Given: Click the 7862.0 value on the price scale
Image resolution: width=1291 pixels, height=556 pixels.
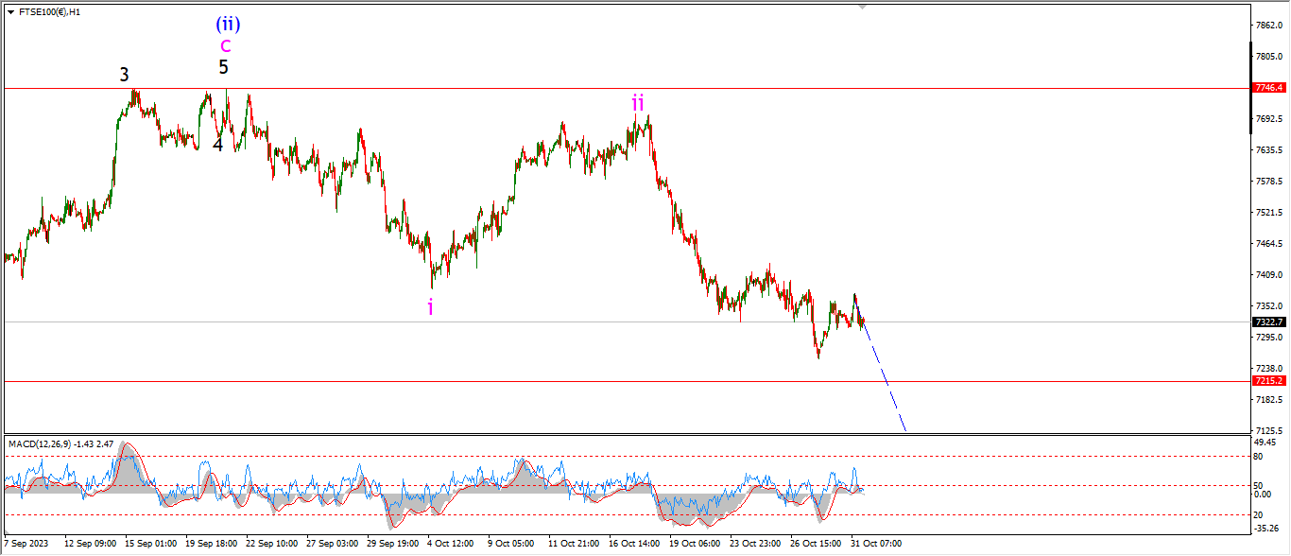Looking at the screenshot, I should [x=1267, y=26].
